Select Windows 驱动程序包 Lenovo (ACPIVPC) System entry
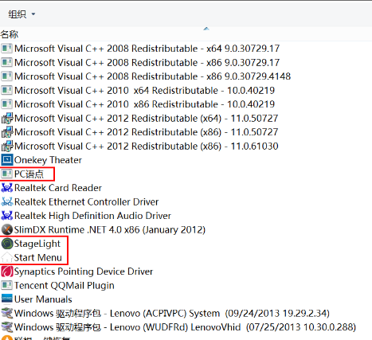Image resolution: width=372 pixels, height=340 pixels. point(172,314)
